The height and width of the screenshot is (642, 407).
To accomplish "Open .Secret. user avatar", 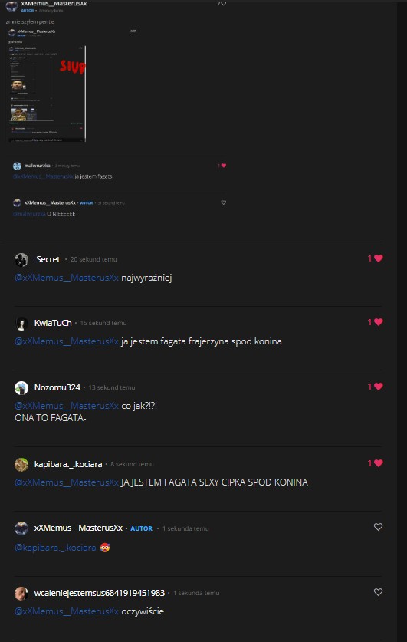I will (21, 259).
